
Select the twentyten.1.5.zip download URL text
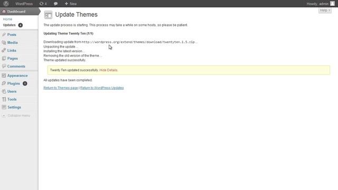[138, 42]
